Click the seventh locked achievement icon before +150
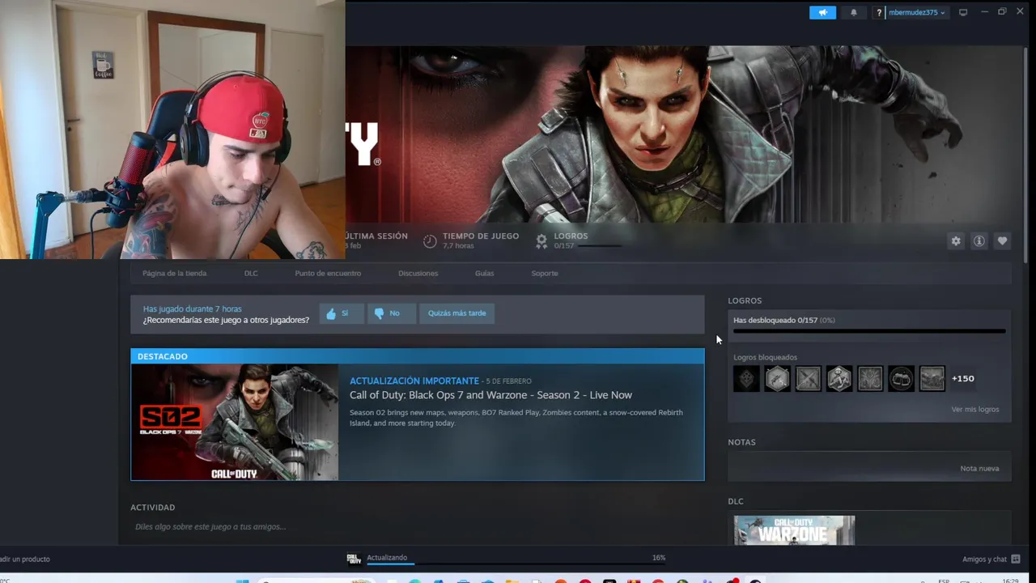This screenshot has width=1036, height=583. [932, 378]
